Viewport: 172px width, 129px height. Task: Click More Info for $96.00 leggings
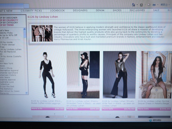pyautogui.click(x=48, y=109)
